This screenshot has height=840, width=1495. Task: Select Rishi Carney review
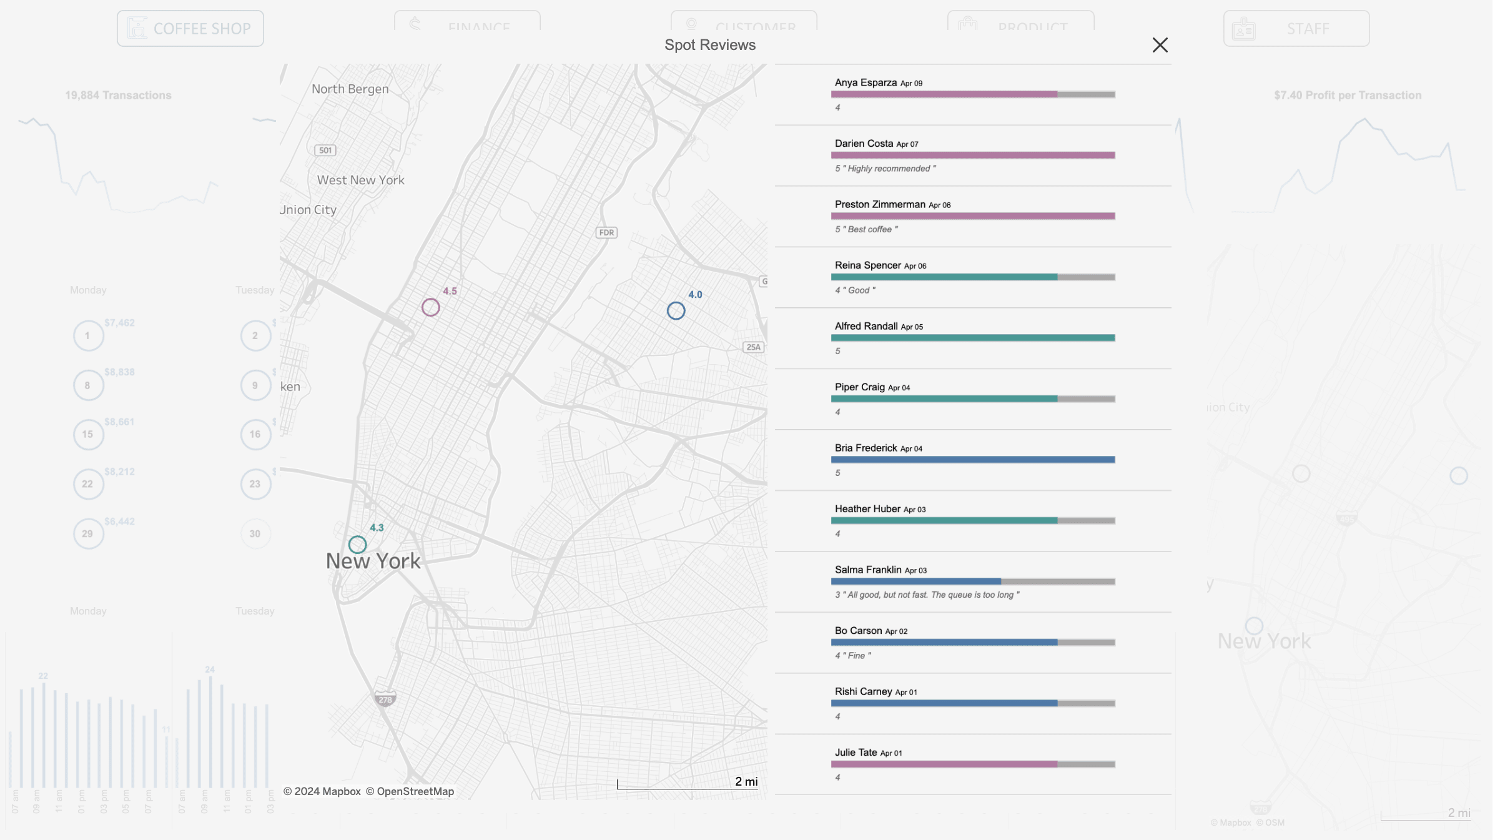972,703
